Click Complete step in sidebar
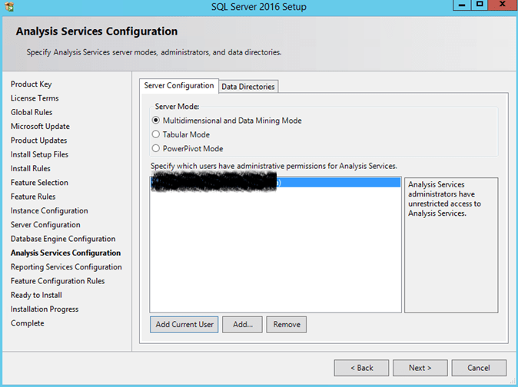 click(27, 323)
